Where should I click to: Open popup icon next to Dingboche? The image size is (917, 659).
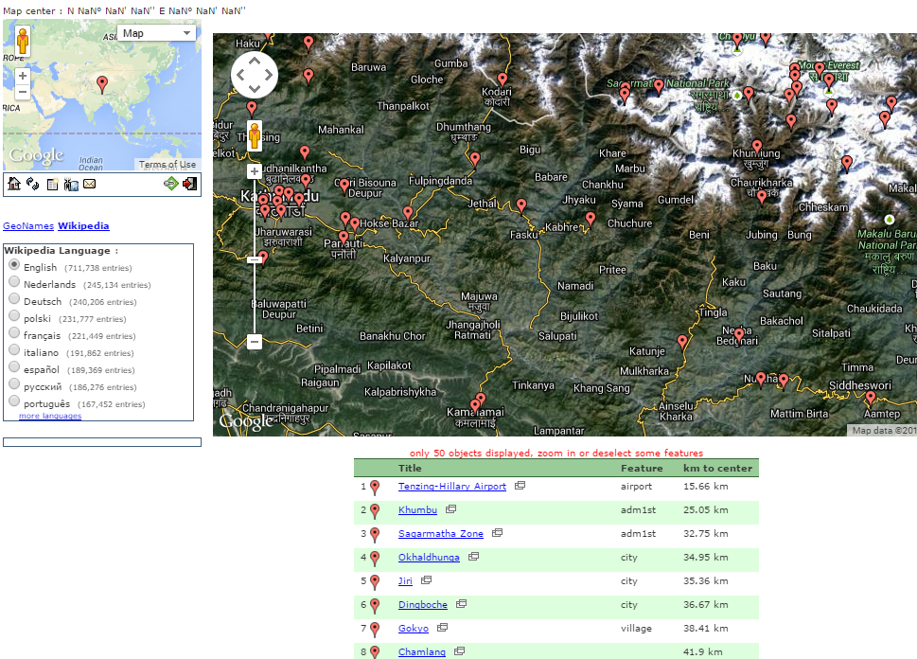[462, 603]
